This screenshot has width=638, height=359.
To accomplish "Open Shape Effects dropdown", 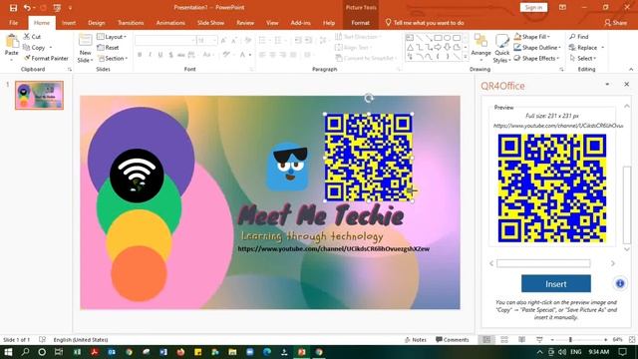I will pos(536,58).
